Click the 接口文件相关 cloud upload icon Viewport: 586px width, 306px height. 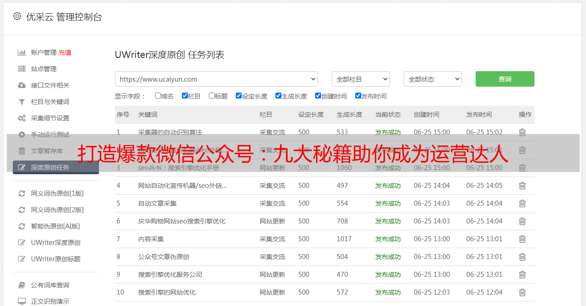pyautogui.click(x=21, y=85)
